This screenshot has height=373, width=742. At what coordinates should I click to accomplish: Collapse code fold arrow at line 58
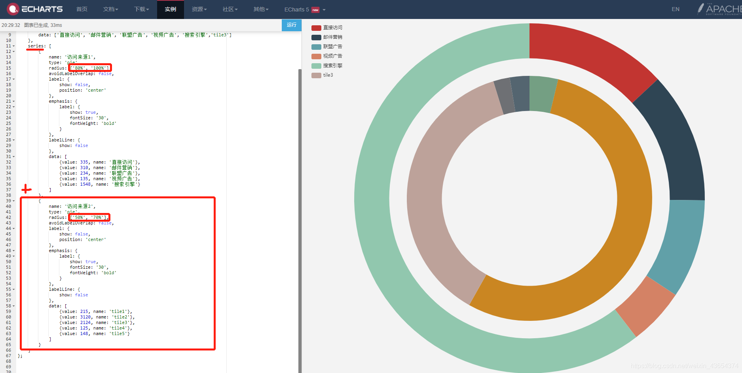[13, 306]
